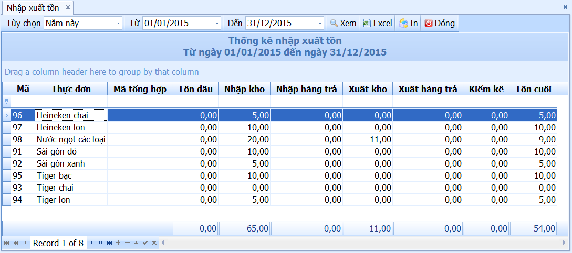Click the close X at top right
This screenshot has width=572, height=253.
click(566, 7)
